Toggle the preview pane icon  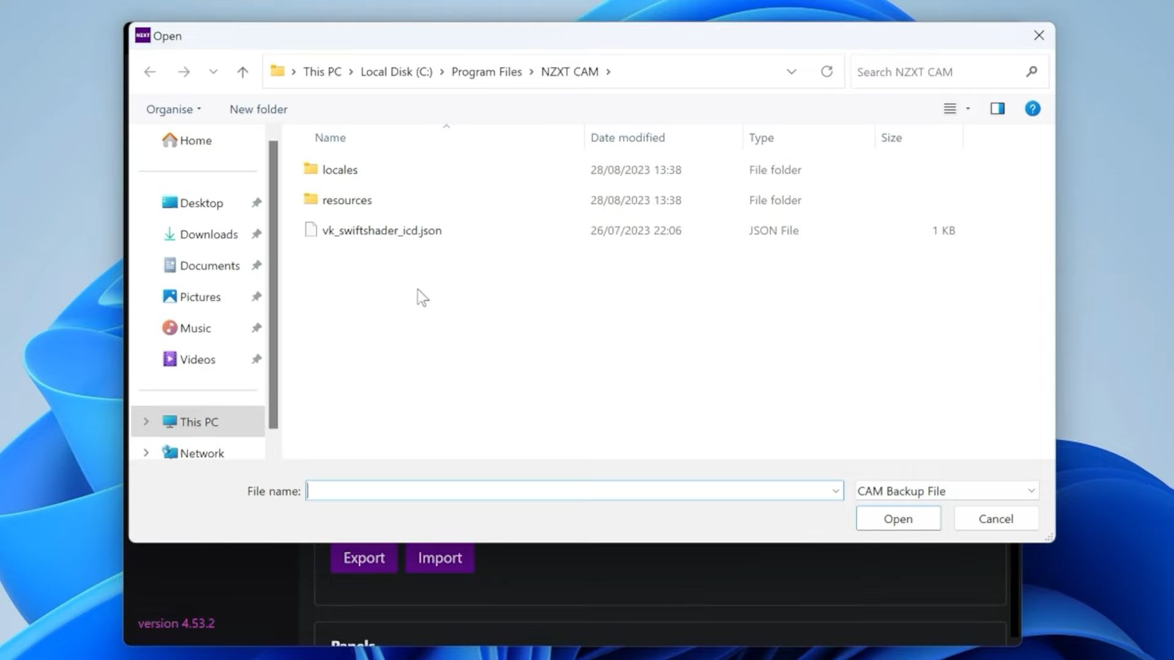coord(997,109)
